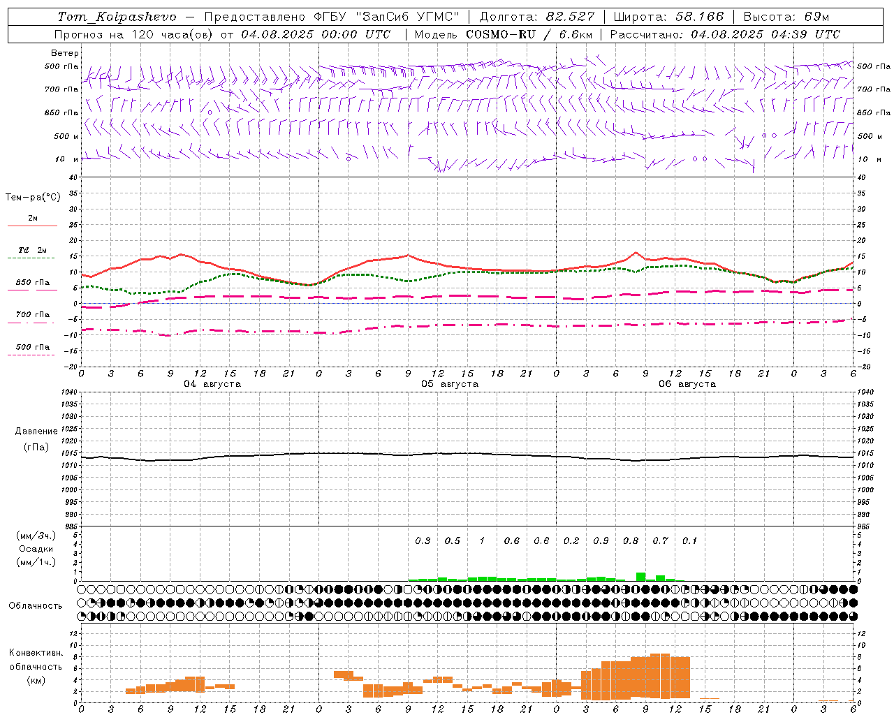Select the Широта: 58.166 header value
Viewport: 894px width, 715px height.
point(669,17)
